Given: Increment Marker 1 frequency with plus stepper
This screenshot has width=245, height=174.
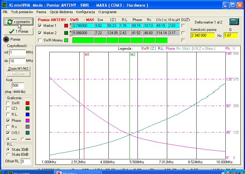Looking at the screenshot, I should (x=70, y=24).
